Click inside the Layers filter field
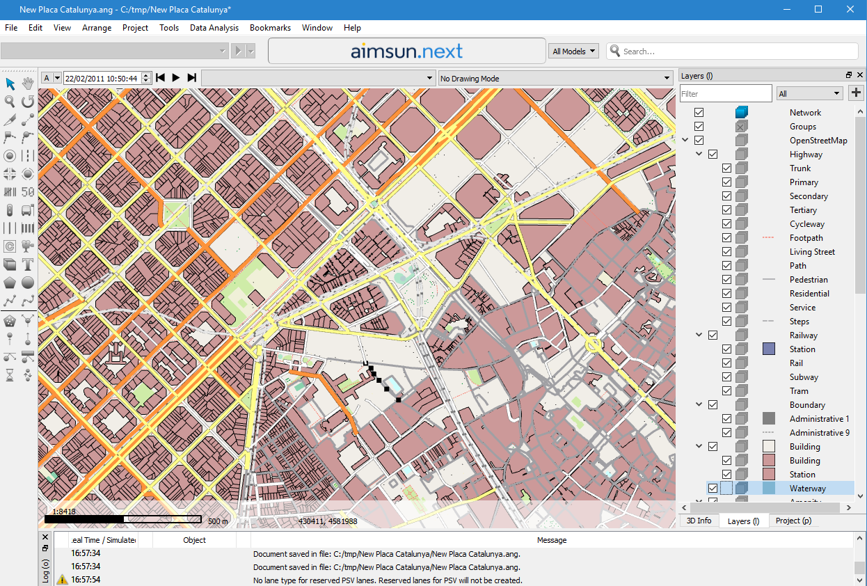The width and height of the screenshot is (867, 586). pos(725,93)
